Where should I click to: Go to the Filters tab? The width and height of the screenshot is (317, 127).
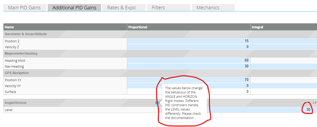click(x=158, y=7)
